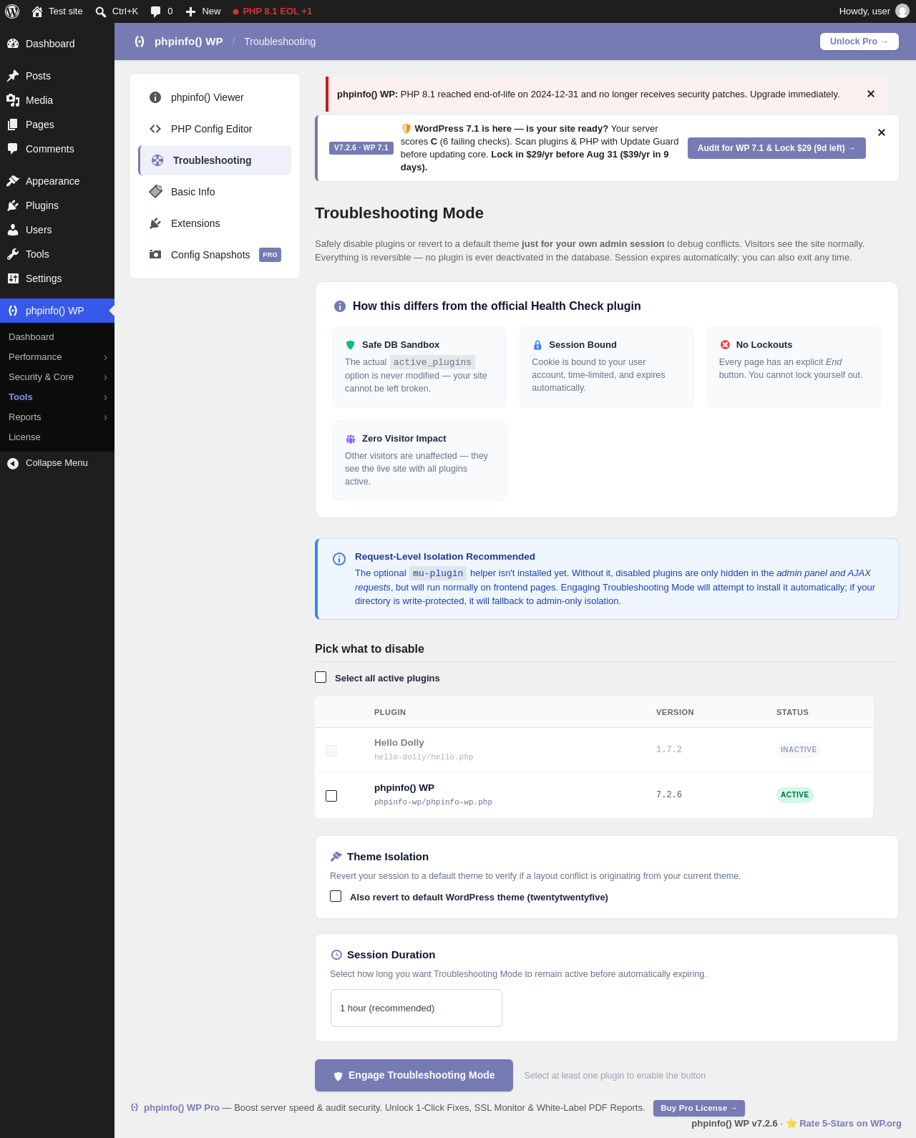The width and height of the screenshot is (916, 1138).
Task: Click the Basic Info tag icon
Action: tap(155, 192)
